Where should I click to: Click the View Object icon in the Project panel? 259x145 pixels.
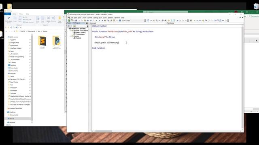[71, 26]
